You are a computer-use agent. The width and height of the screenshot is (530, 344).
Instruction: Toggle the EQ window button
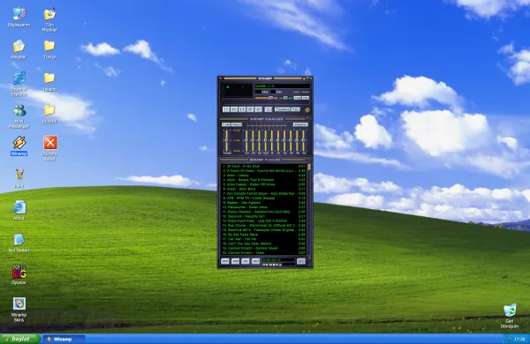pyautogui.click(x=298, y=98)
